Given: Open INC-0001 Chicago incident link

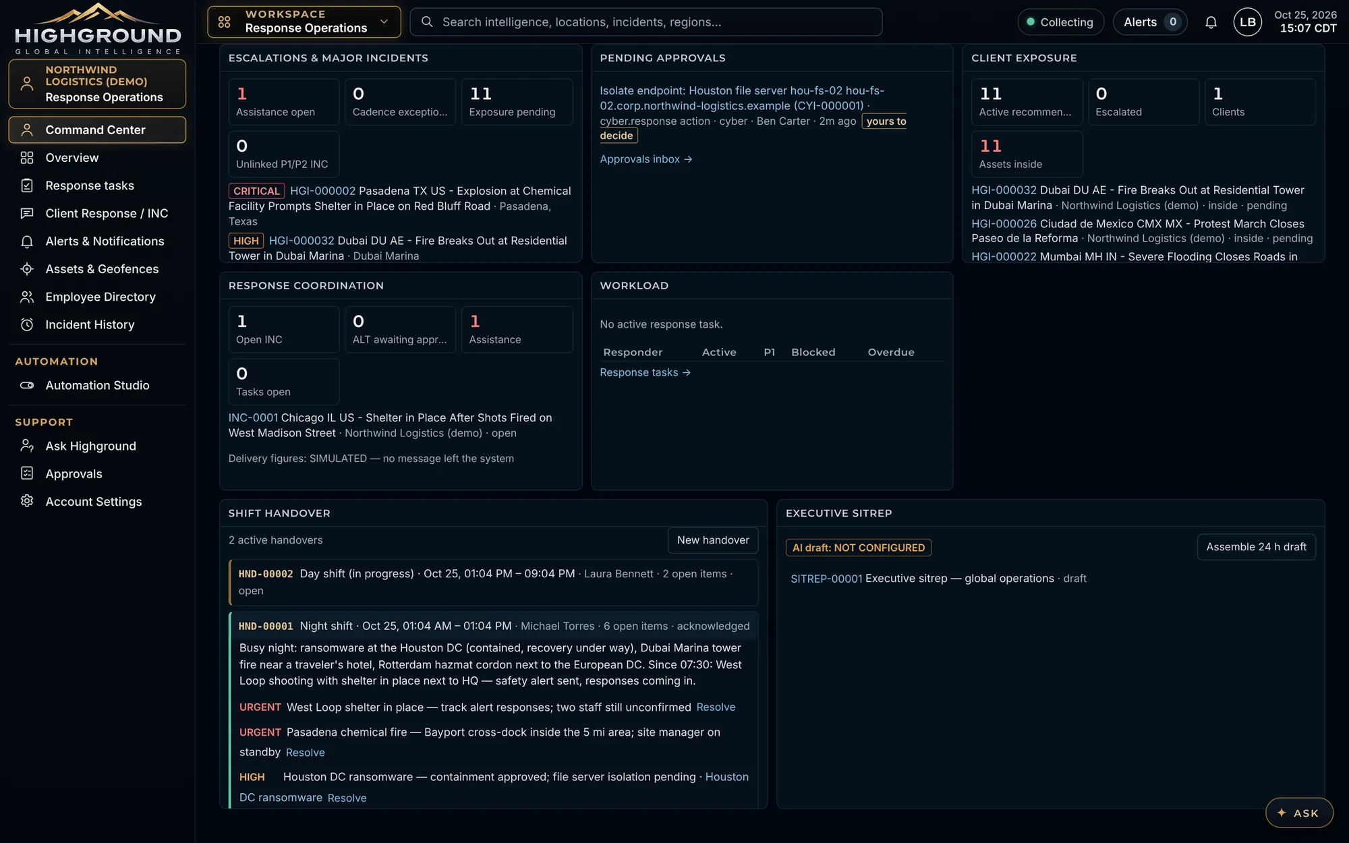Looking at the screenshot, I should (x=253, y=417).
